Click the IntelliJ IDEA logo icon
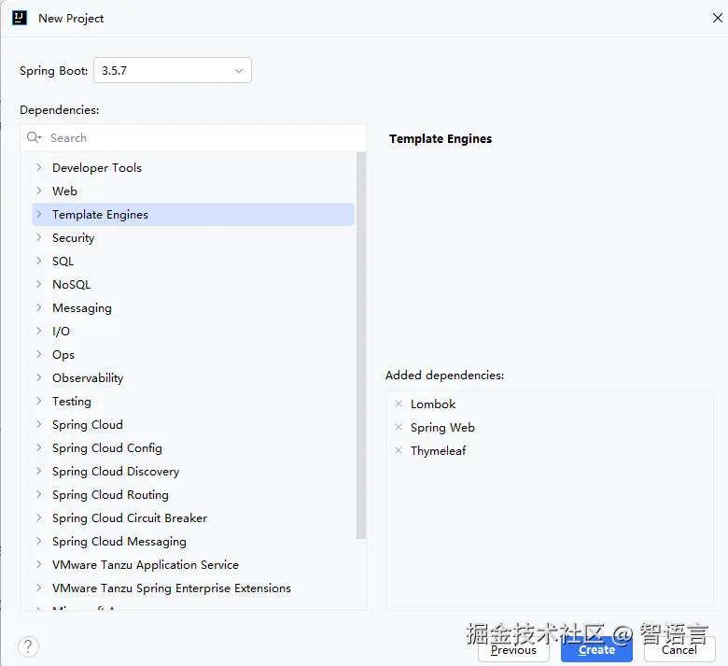 point(20,18)
